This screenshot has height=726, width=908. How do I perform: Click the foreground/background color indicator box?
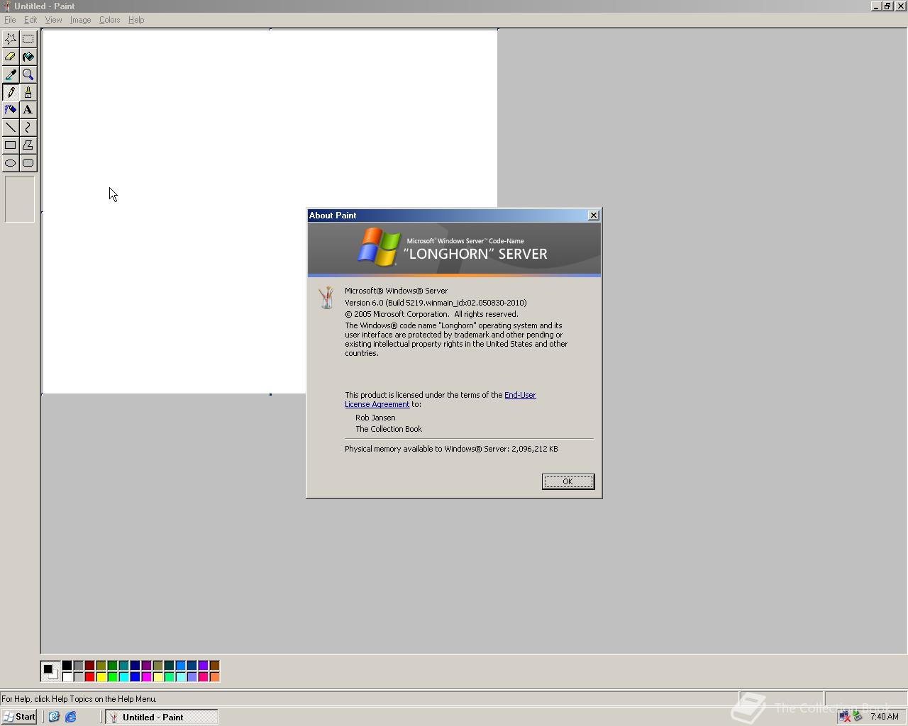(x=50, y=671)
